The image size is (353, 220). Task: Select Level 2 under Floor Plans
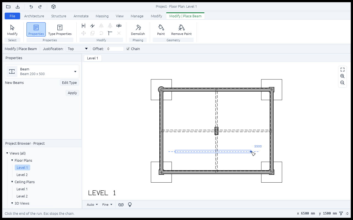(x=22, y=175)
